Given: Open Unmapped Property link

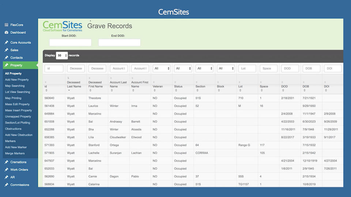Looking at the screenshot, I should pos(18,116).
